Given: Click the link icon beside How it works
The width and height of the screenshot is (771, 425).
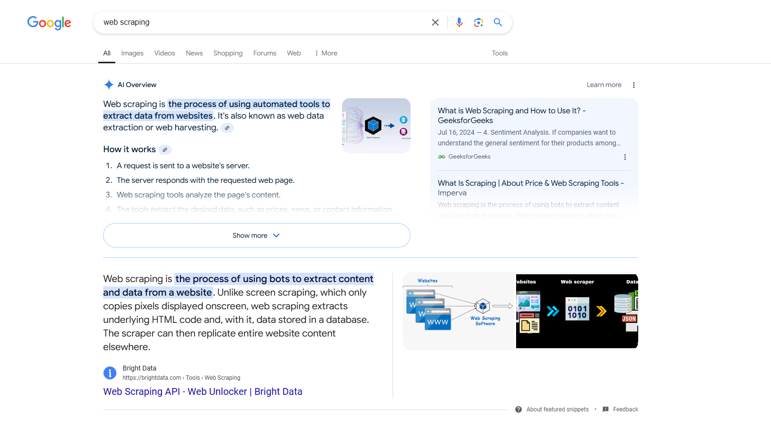Looking at the screenshot, I should [165, 150].
